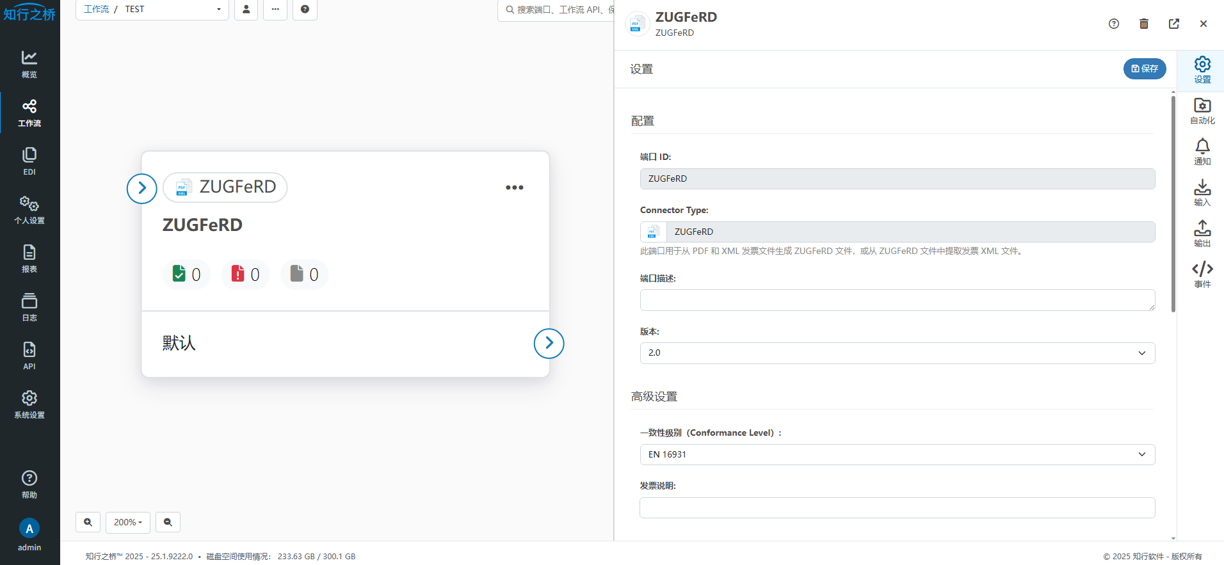The image size is (1224, 565).
Task: Click the trash icon to delete connector
Action: pyautogui.click(x=1144, y=24)
